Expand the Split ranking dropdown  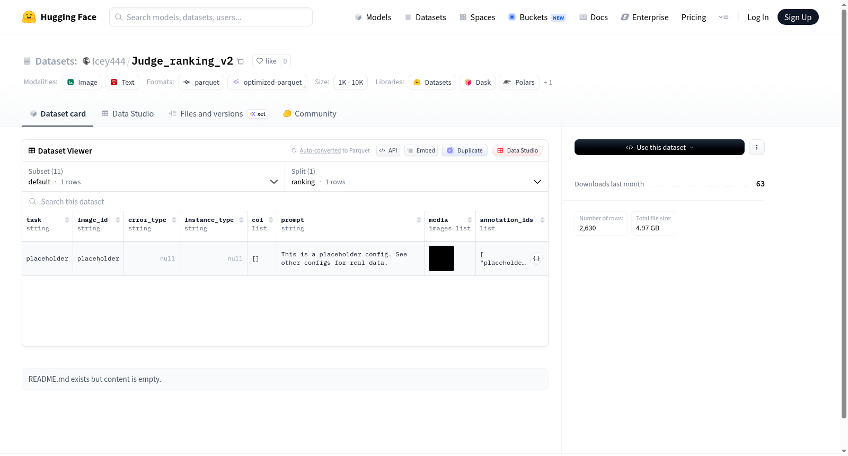coord(417,176)
